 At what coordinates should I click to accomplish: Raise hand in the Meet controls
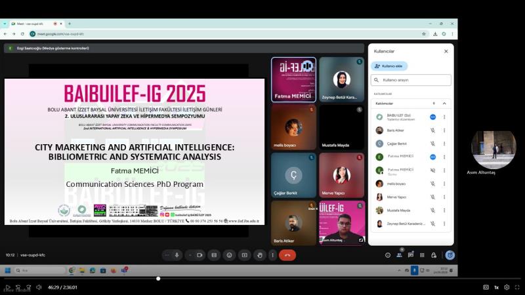[260, 255]
